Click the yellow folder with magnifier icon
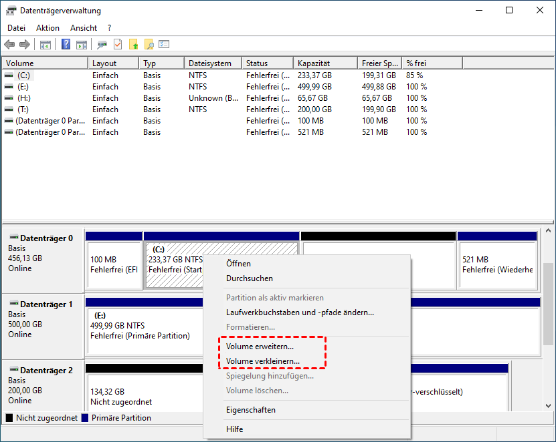 (x=149, y=44)
